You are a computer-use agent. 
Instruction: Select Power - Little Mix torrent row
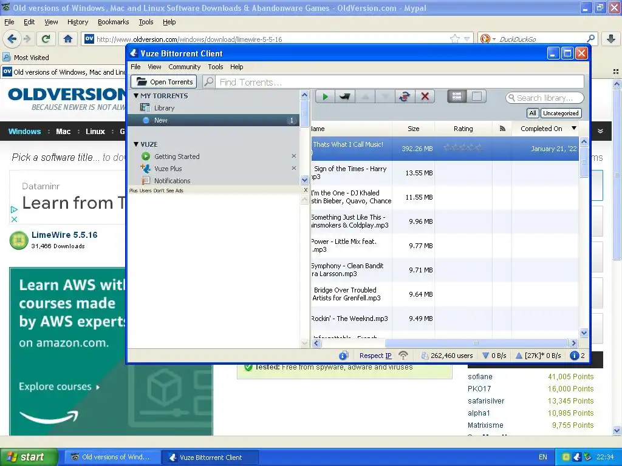[444, 245]
